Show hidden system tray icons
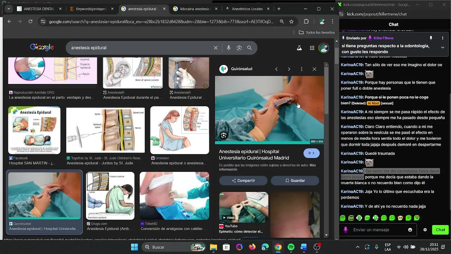Screen dimensions: 451x254 tap(358, 247)
